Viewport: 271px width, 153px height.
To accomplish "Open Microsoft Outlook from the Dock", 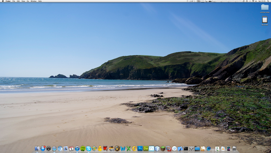I will click(x=134, y=148).
